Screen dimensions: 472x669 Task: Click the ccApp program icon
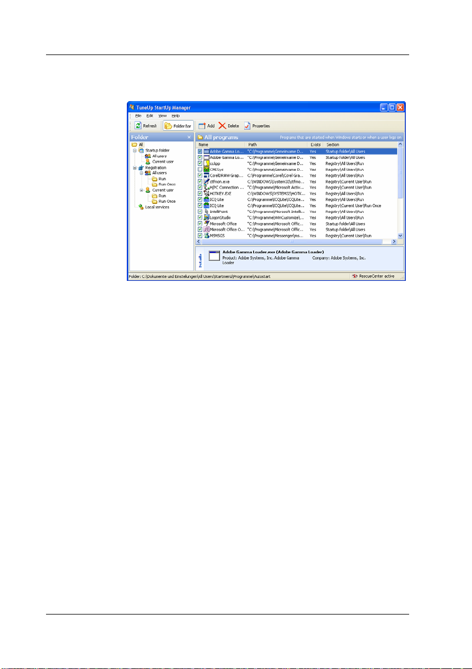(x=207, y=163)
